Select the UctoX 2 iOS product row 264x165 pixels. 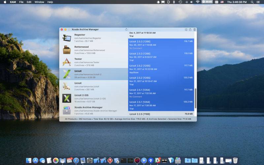94,98
